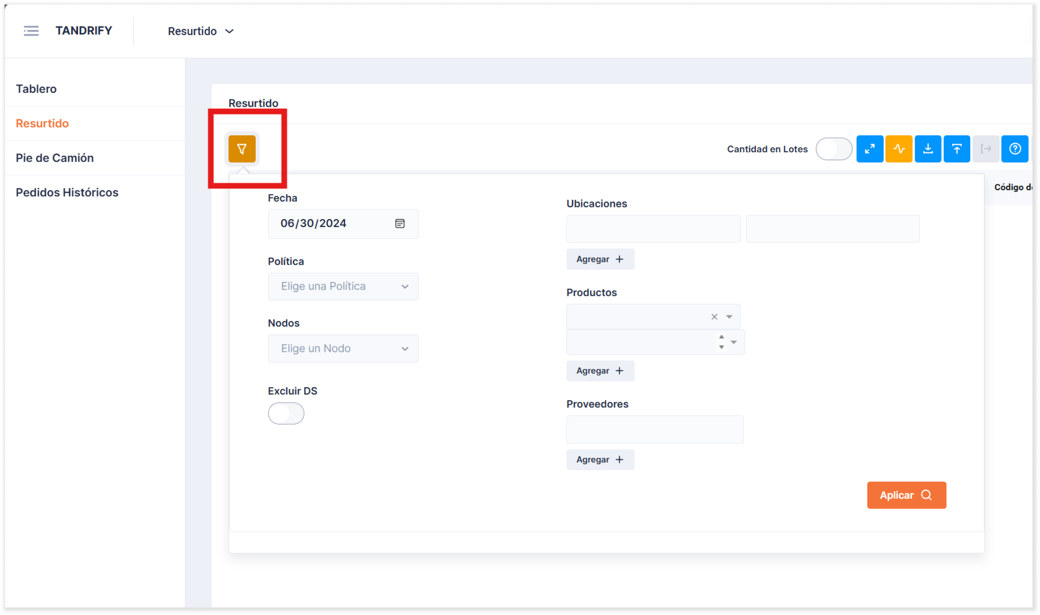Open the hamburger menu icon

(31, 31)
